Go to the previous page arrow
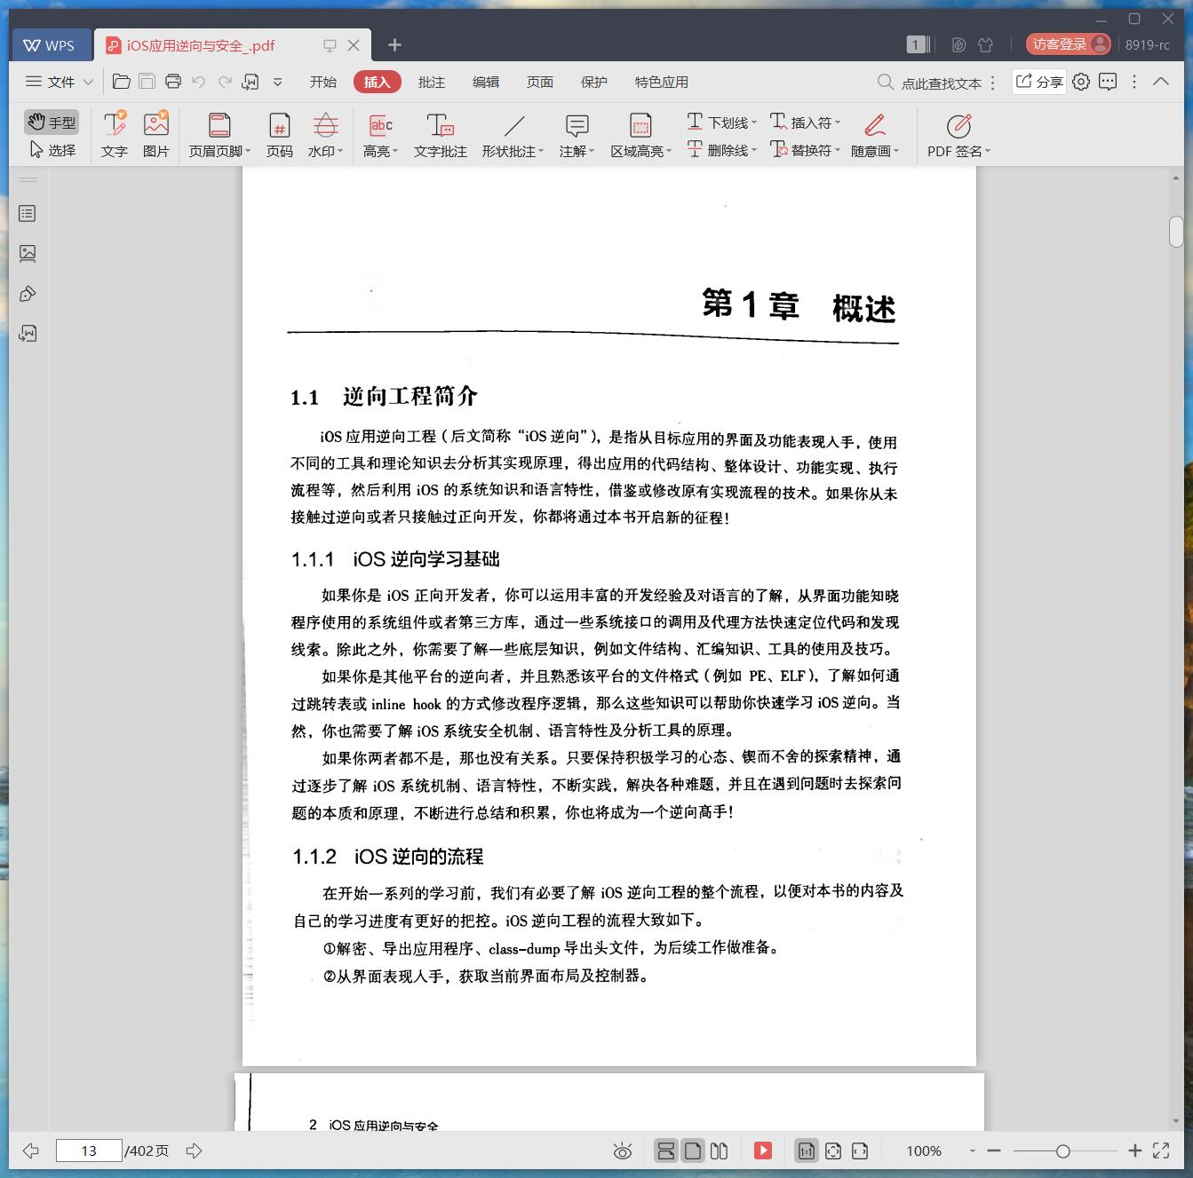The width and height of the screenshot is (1193, 1178). pos(31,1150)
